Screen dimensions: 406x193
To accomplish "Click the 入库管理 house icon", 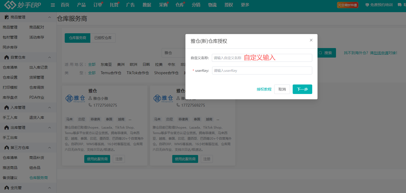I will 7,107.
